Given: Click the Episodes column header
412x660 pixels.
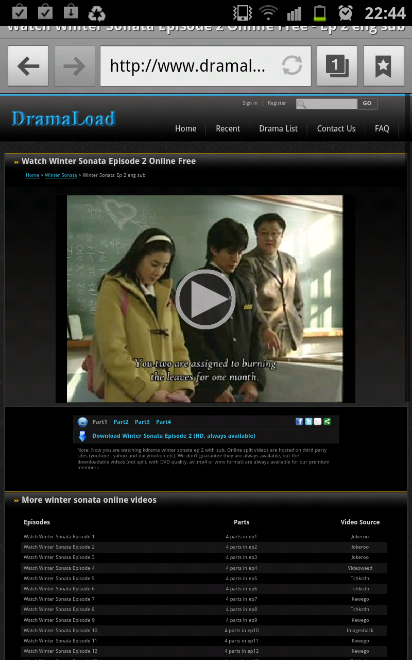Looking at the screenshot, I should coord(37,522).
